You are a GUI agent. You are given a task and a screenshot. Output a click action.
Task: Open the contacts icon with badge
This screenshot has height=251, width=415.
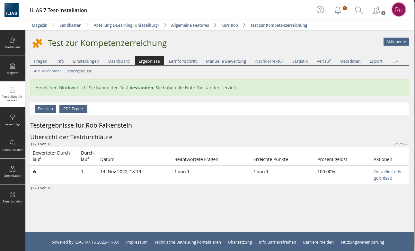pos(376,10)
